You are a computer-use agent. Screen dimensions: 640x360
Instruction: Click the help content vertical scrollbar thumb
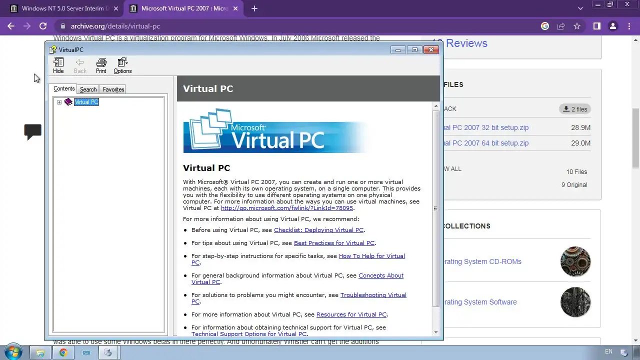435,208
